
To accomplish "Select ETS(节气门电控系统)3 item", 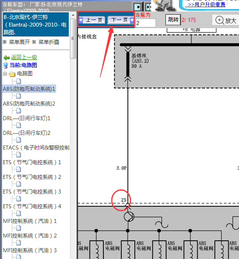I will coord(32,192).
